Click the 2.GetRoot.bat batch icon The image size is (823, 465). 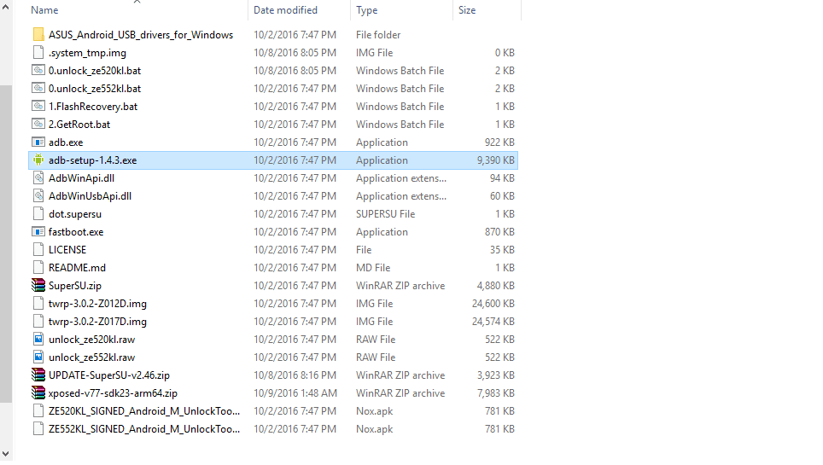click(38, 124)
